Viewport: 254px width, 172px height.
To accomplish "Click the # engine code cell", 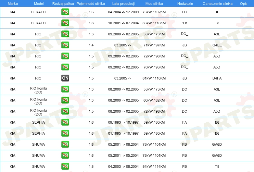I will pyautogui.click(x=217, y=12).
